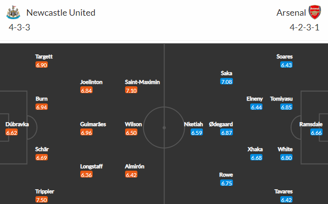Open Joelinton player profile
328x204 pixels.
[x=91, y=82]
